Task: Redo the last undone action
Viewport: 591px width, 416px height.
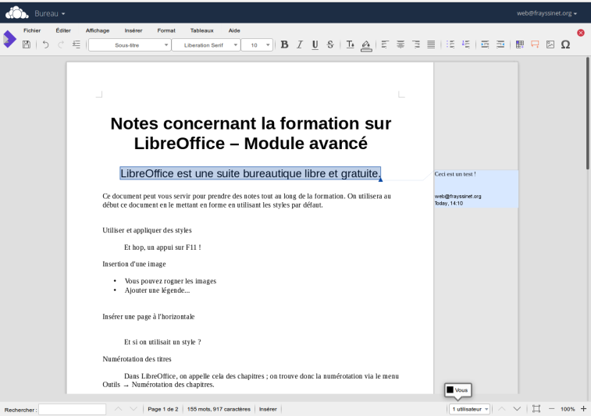Action: [x=61, y=44]
